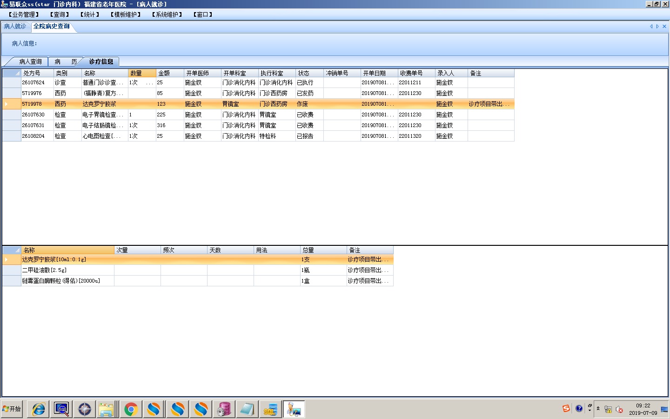Open the compass-shaped taskbar application

pyautogui.click(x=85, y=409)
